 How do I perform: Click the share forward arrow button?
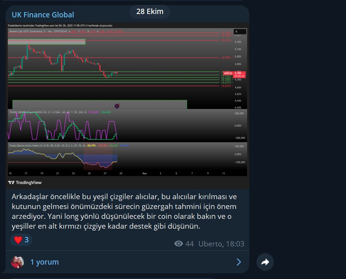tap(265, 262)
